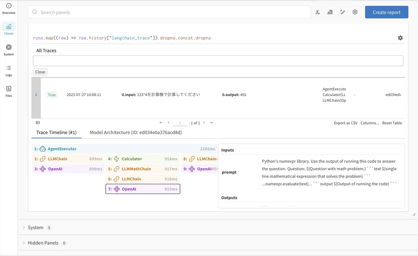Screen dimensions: 418x256
Task: Click the smoothing iron icon
Action: pos(330,12)
